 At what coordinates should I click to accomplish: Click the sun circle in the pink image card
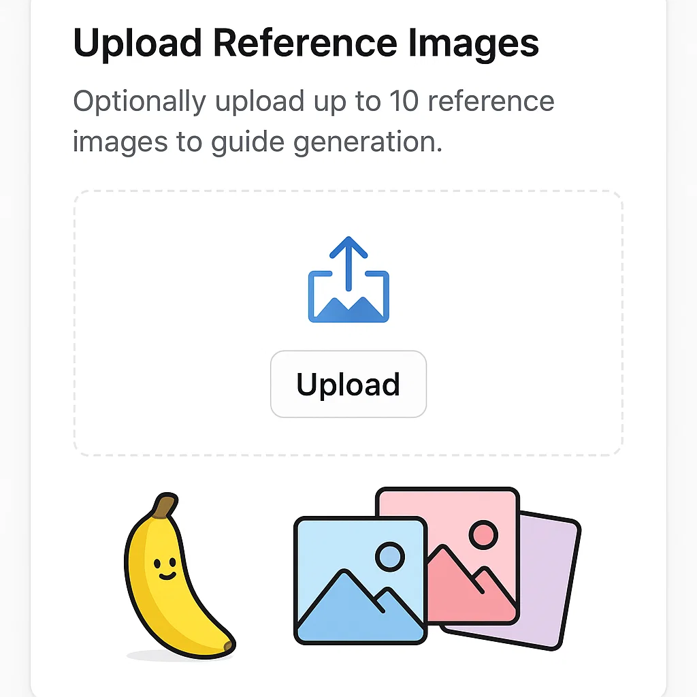483,535
